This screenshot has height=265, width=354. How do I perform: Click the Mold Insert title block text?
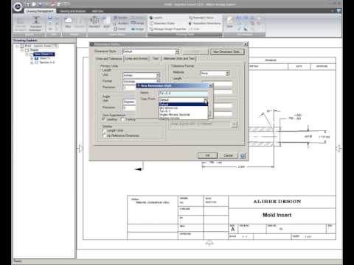(x=277, y=215)
